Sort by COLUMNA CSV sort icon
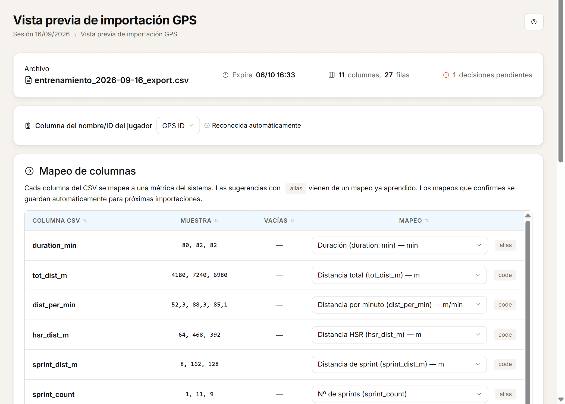Screen dimensions: 565x404 85,221
